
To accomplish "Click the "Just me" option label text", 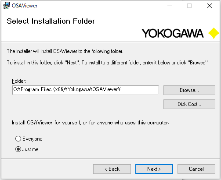I will [30, 149].
